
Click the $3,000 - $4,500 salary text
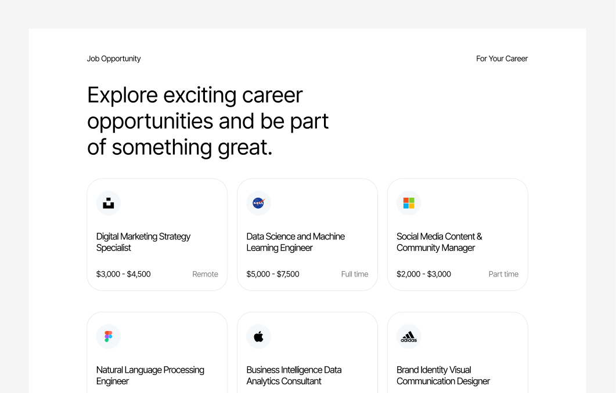point(123,274)
